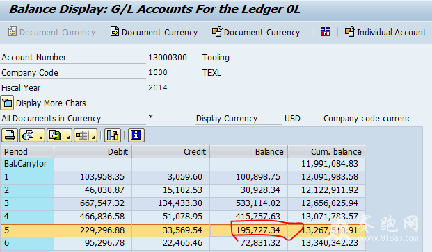432x252 pixels.
Task: Select the Debit column header
Action: (x=93, y=152)
